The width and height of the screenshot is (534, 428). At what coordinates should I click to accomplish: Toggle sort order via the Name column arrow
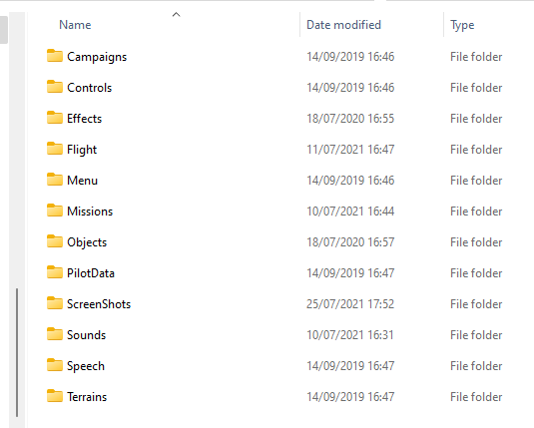[176, 14]
